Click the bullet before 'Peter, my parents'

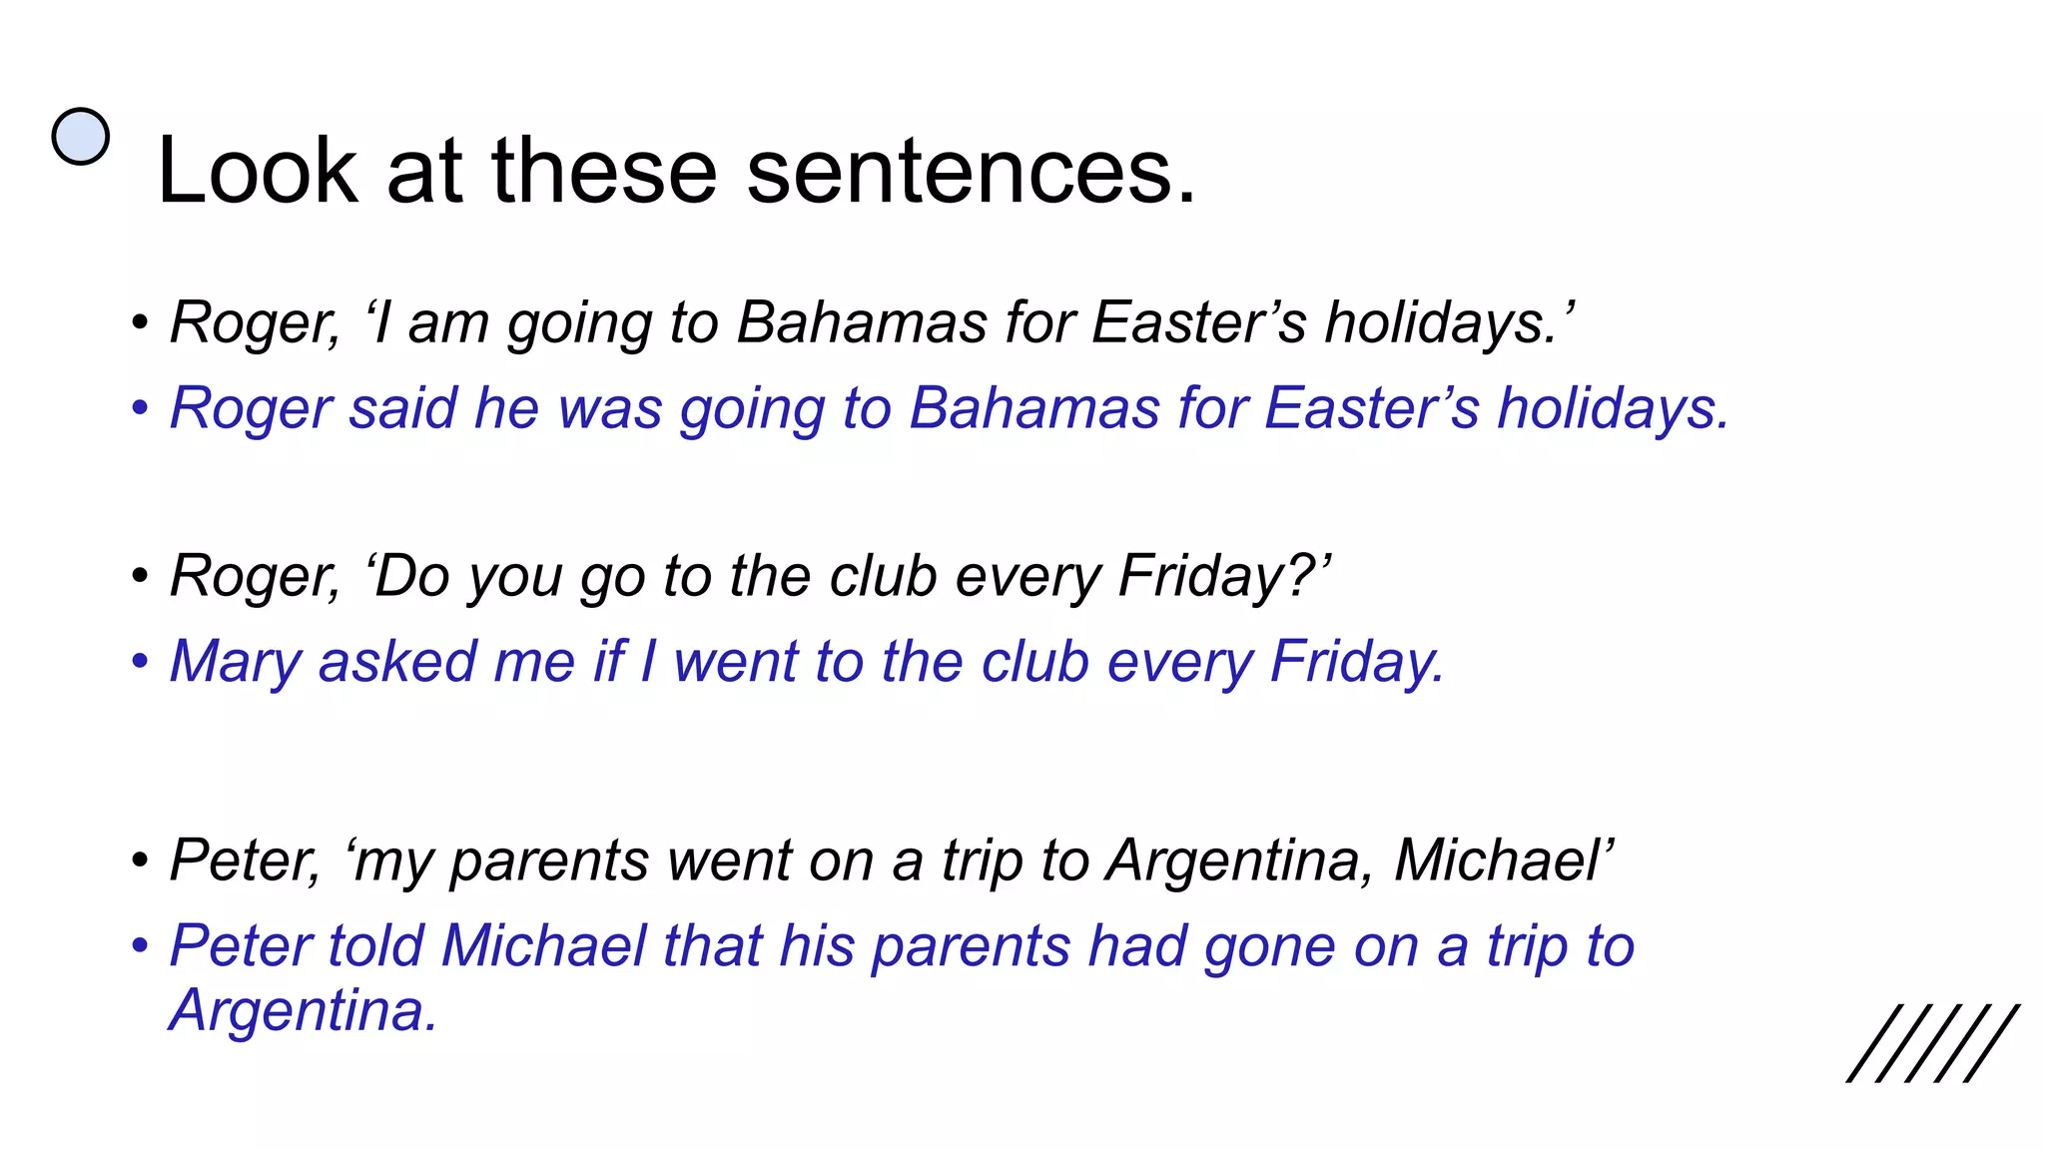click(x=141, y=861)
